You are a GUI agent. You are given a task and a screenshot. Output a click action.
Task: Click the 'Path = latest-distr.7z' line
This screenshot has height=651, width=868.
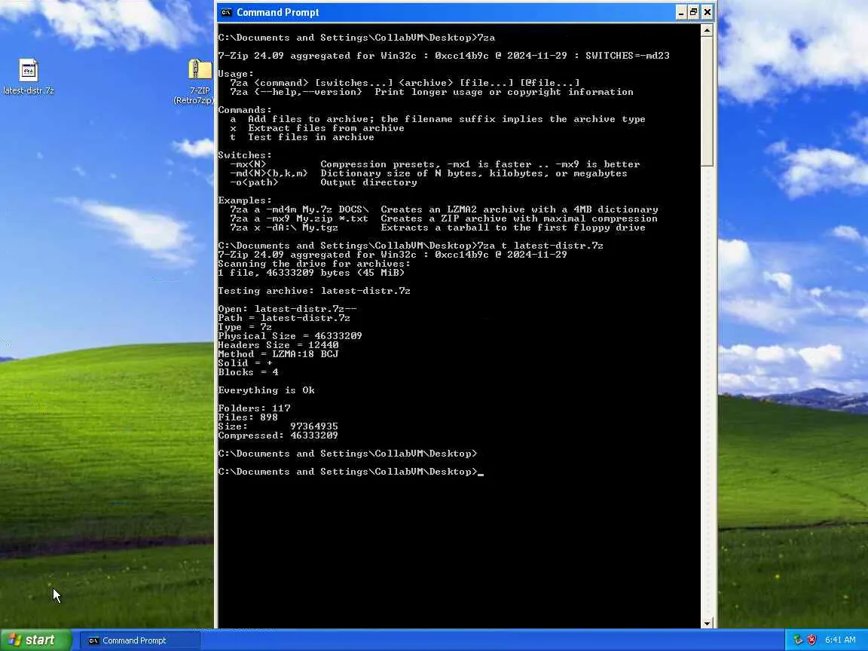tap(284, 318)
